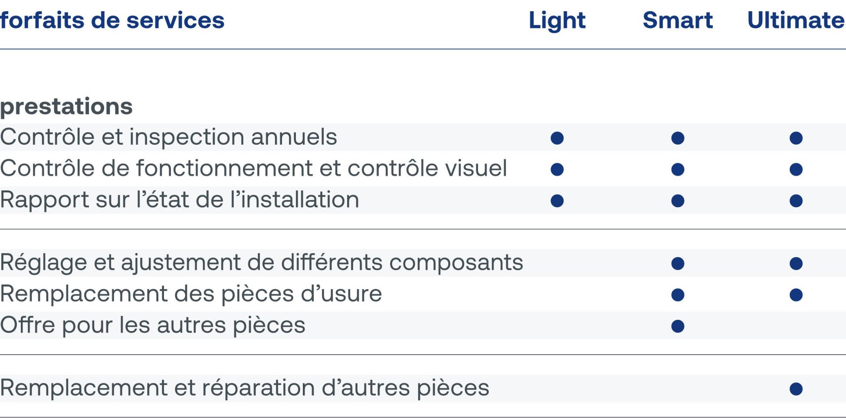846x420 pixels.
Task: Click the "forfaits de services" title
Action: (x=112, y=20)
